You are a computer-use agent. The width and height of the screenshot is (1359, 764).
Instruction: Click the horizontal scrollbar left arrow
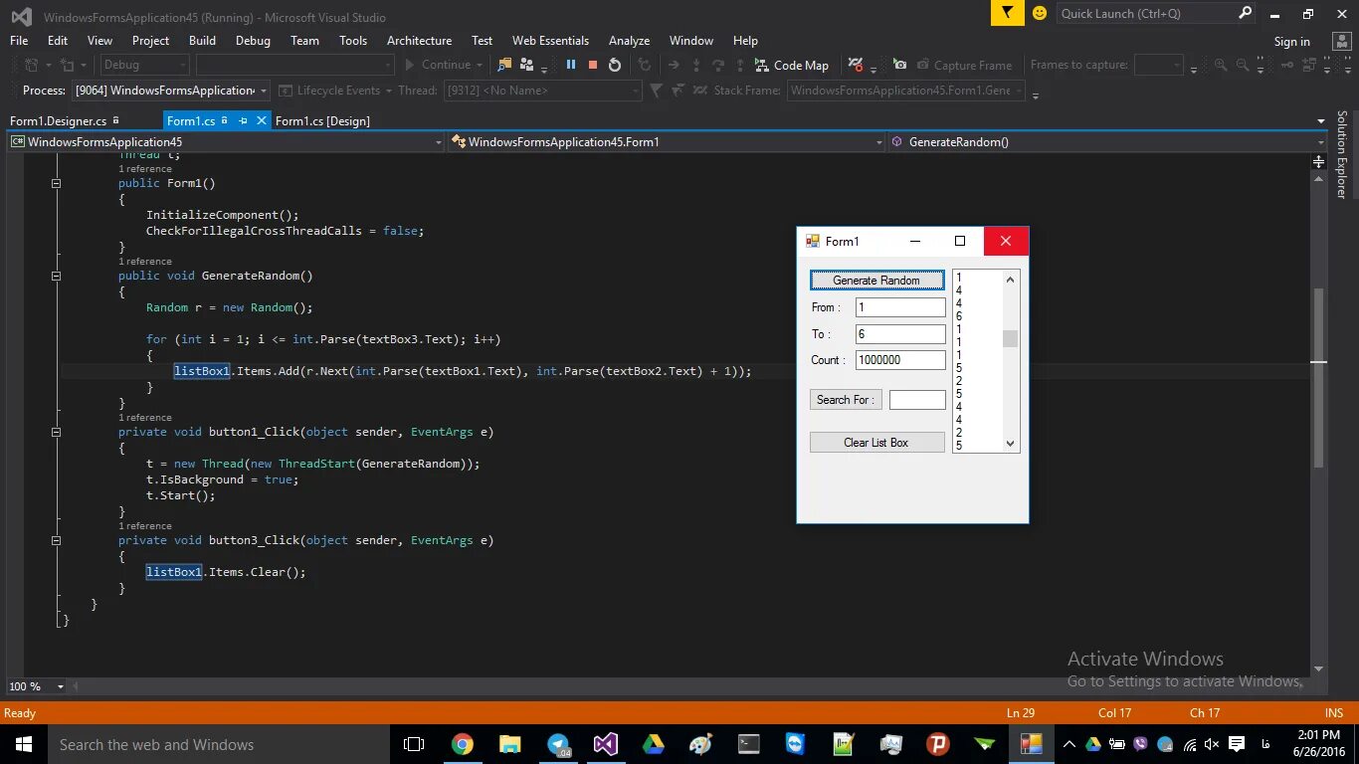[x=74, y=686]
